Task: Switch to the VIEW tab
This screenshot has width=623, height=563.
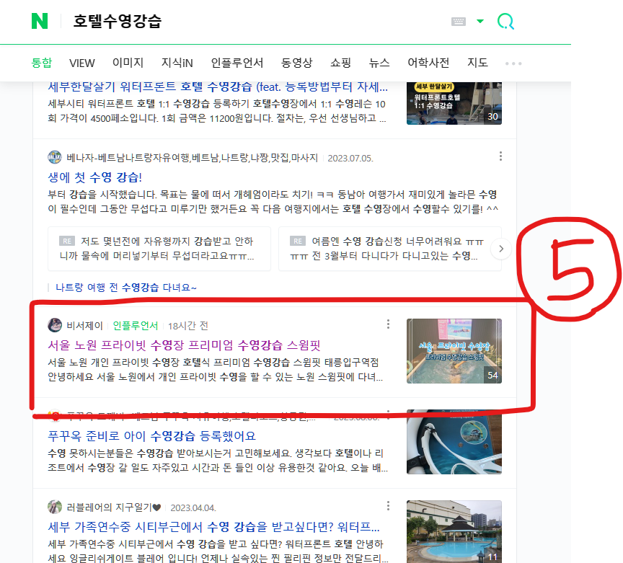Action: (82, 63)
